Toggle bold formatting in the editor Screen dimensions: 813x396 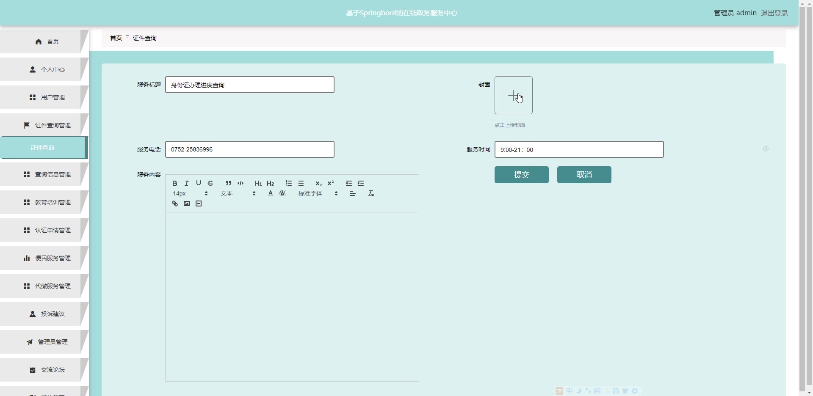click(x=174, y=183)
